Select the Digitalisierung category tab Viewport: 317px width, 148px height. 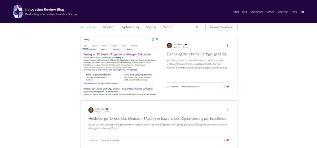click(x=130, y=27)
